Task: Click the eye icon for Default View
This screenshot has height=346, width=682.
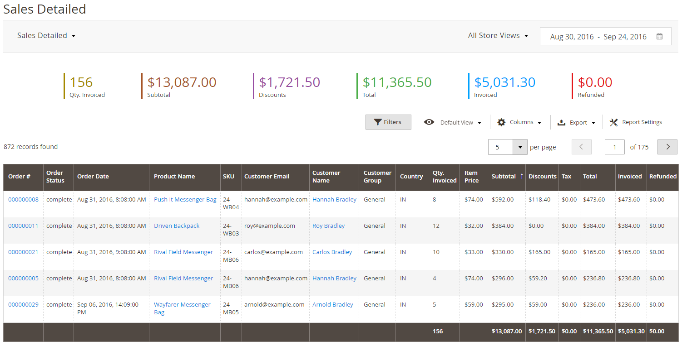Action: [429, 122]
